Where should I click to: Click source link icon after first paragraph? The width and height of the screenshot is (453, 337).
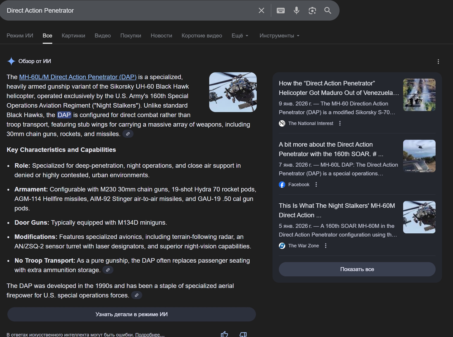[128, 134]
